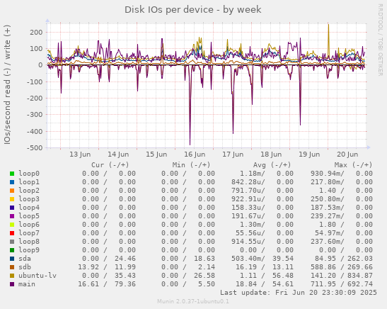Click the '-300' y-axis label
The width and height of the screenshot is (387, 309).
(35, 115)
